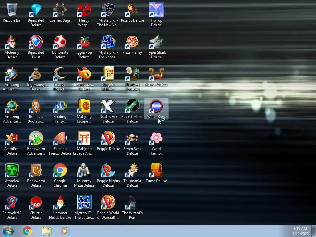Click the NingPo MahJong icon
316x237 pixels.
tap(108, 74)
